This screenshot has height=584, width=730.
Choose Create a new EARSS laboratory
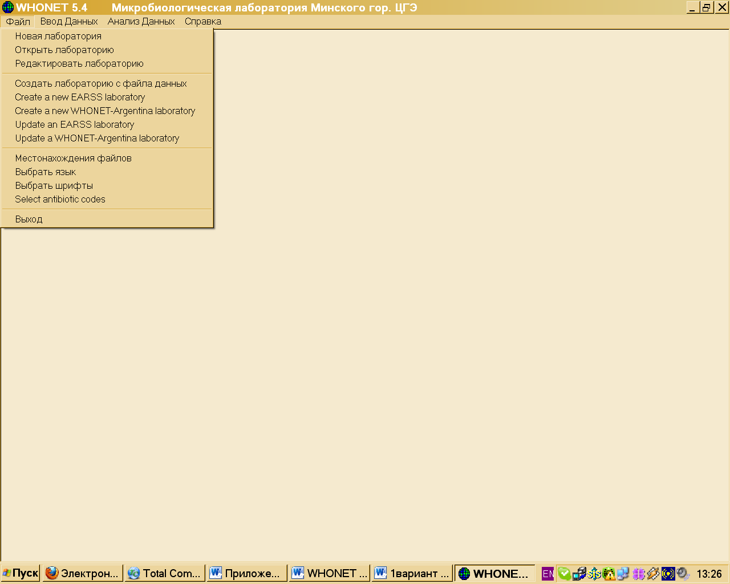107,97
